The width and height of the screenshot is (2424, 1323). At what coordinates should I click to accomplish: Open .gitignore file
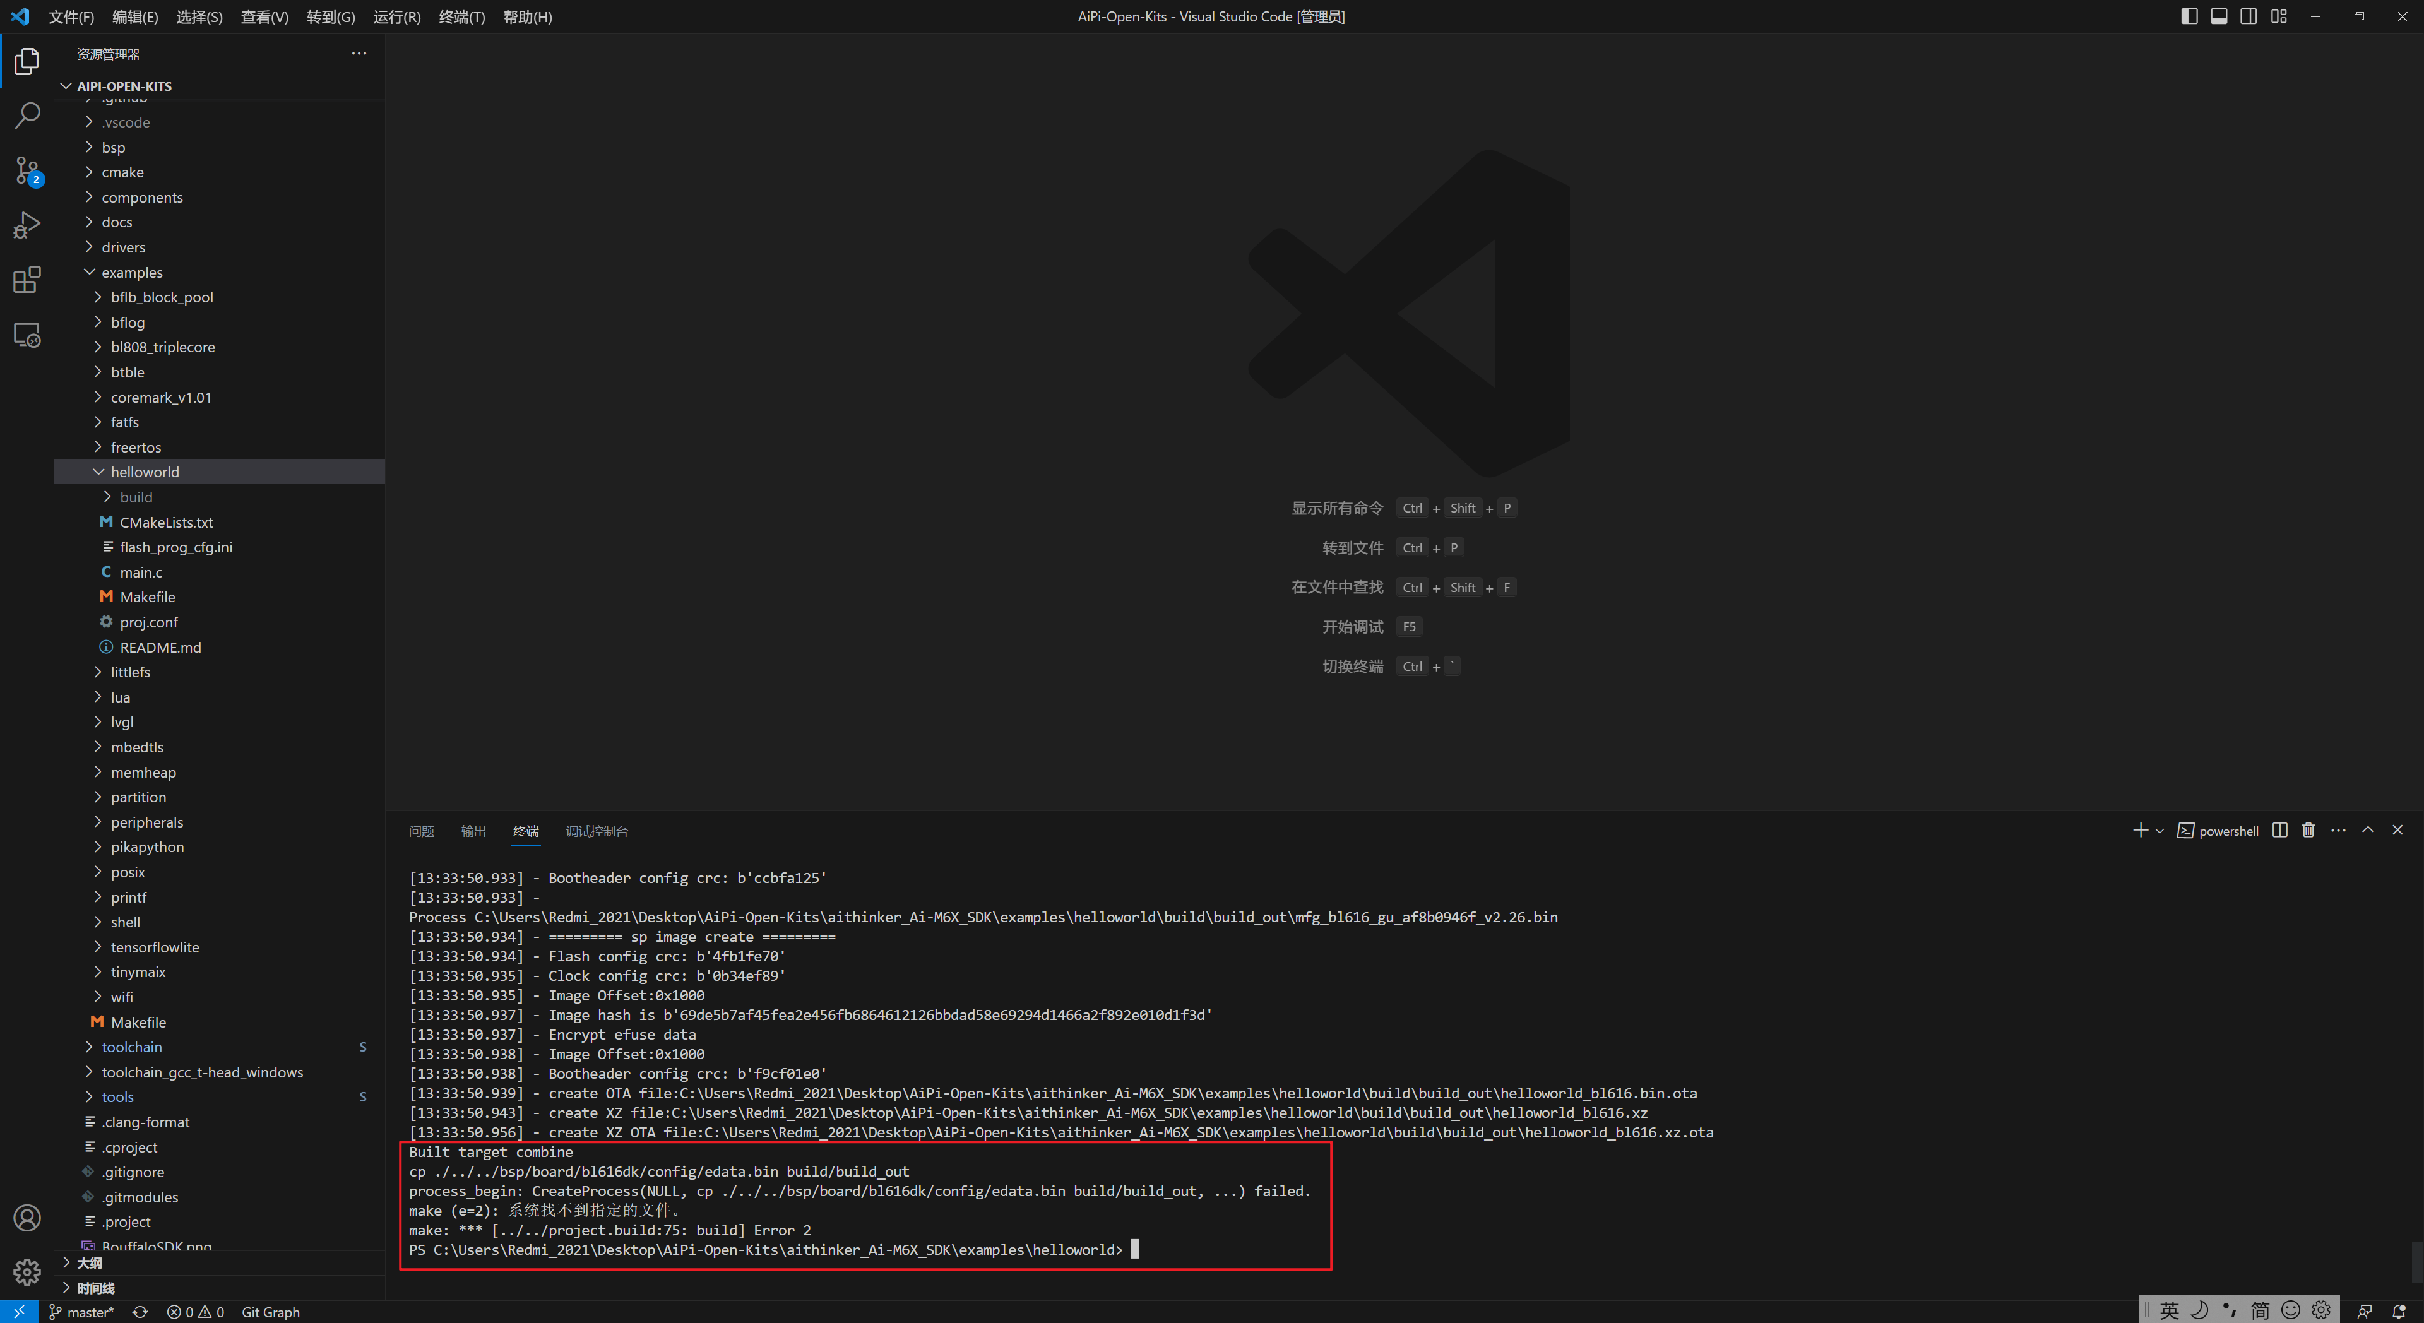(219, 1172)
